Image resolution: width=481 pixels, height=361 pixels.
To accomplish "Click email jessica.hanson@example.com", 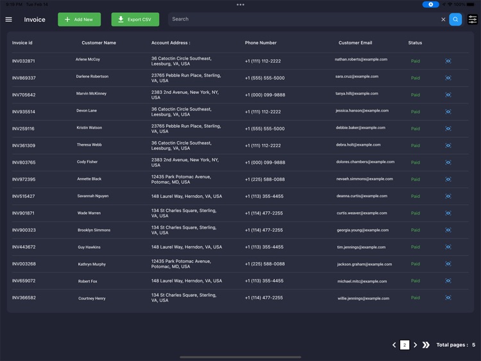I will tap(362, 110).
